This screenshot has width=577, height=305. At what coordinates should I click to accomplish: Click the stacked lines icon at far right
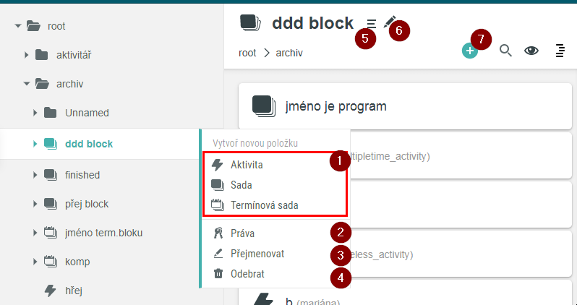560,51
